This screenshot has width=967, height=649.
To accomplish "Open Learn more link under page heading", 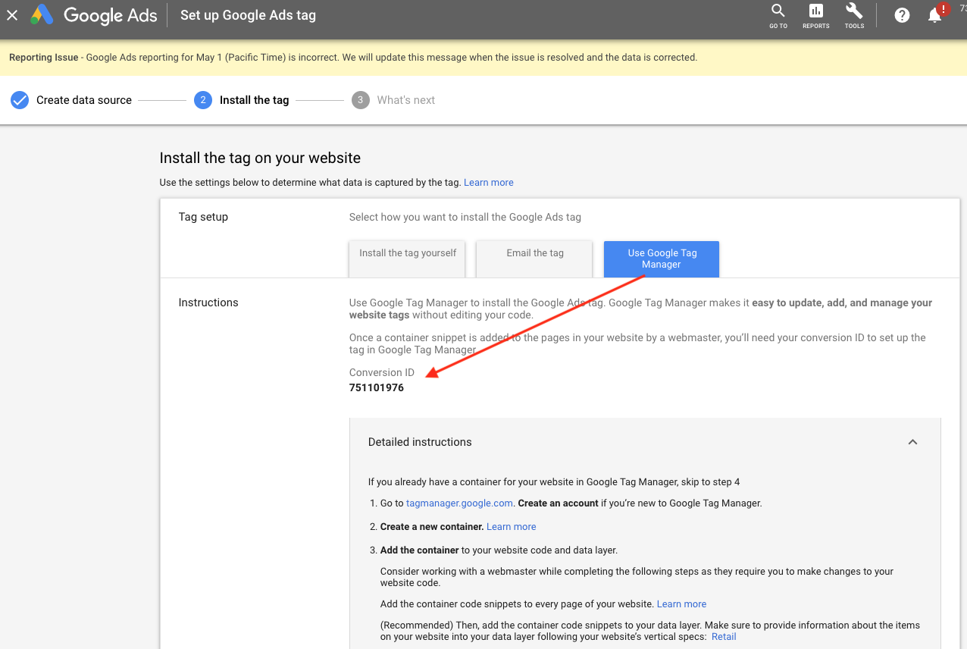I will point(489,183).
